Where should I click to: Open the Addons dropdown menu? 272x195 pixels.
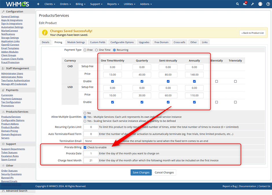[x=146, y=4]
